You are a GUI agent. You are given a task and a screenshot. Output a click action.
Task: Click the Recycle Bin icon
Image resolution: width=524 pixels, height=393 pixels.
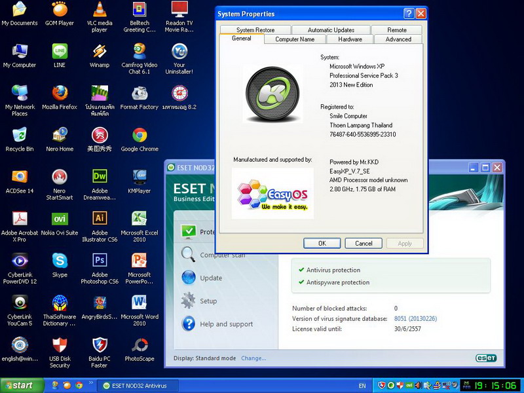pos(20,136)
